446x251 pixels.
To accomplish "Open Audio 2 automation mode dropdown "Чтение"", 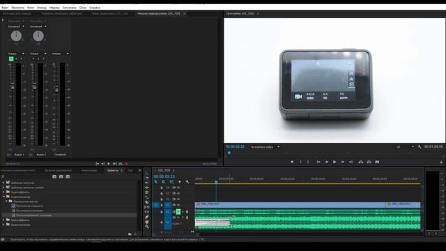I will [38, 54].
